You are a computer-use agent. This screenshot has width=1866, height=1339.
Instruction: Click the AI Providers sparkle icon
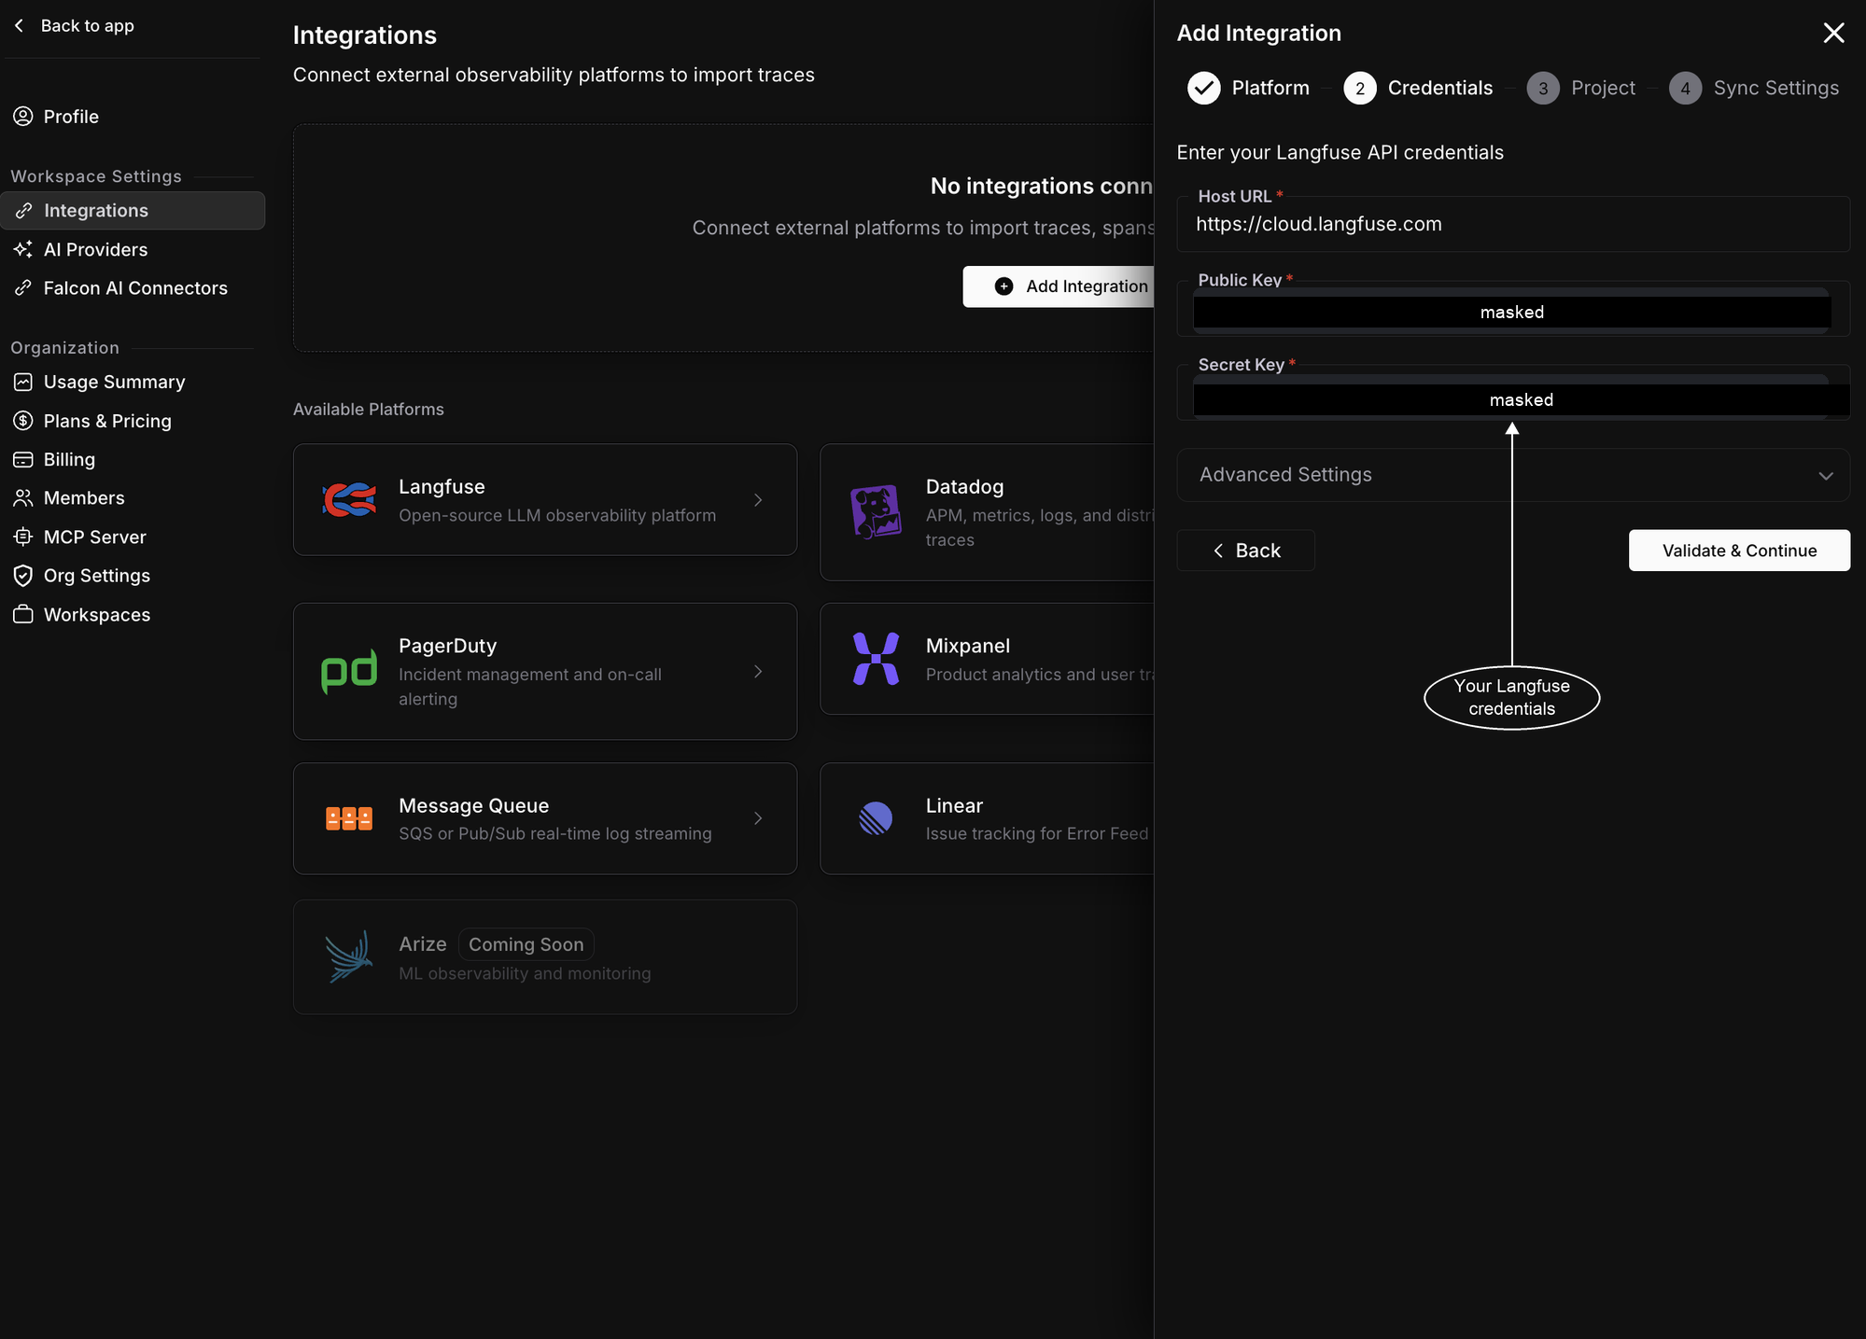pyautogui.click(x=23, y=249)
